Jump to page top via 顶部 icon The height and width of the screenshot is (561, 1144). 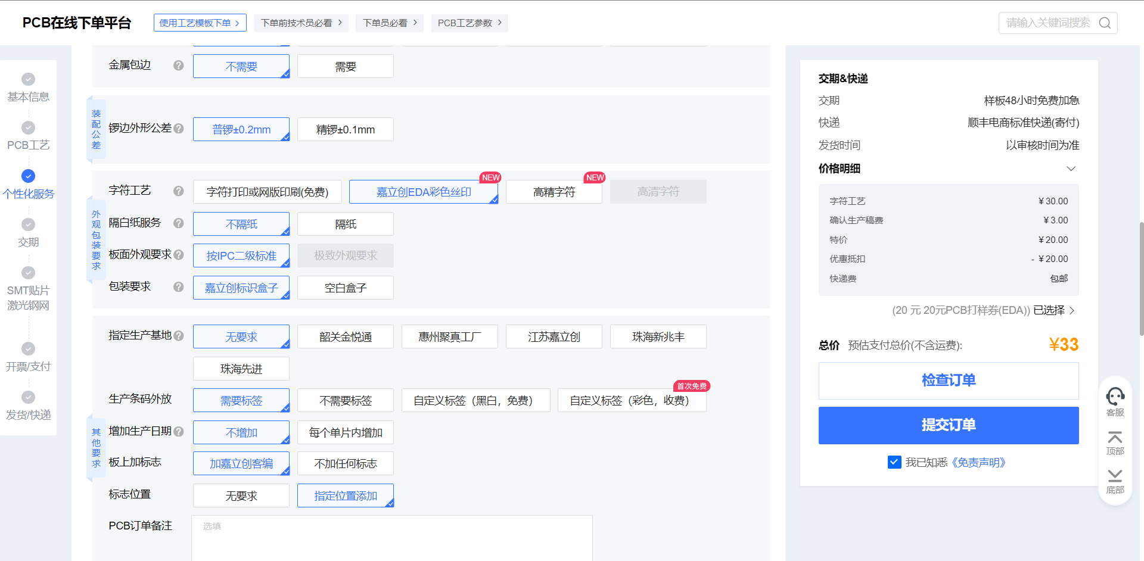(1115, 438)
